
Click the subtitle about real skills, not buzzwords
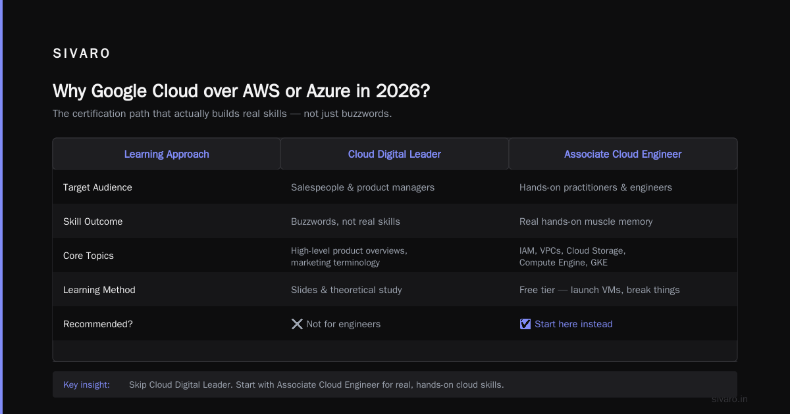[x=223, y=114]
